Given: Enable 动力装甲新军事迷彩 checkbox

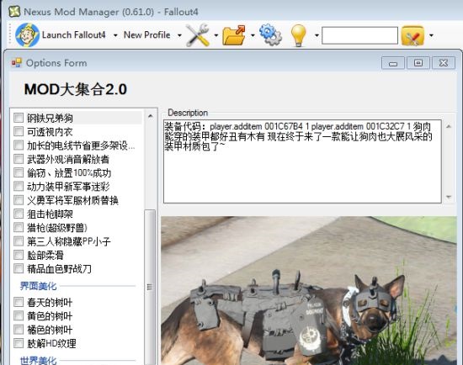Looking at the screenshot, I should pyautogui.click(x=19, y=186).
